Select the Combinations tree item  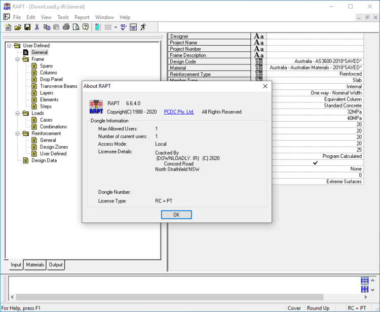tap(53, 127)
